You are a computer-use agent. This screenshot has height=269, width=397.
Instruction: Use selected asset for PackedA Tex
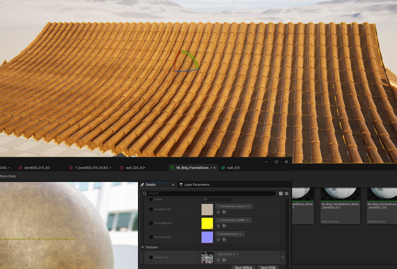(x=219, y=260)
